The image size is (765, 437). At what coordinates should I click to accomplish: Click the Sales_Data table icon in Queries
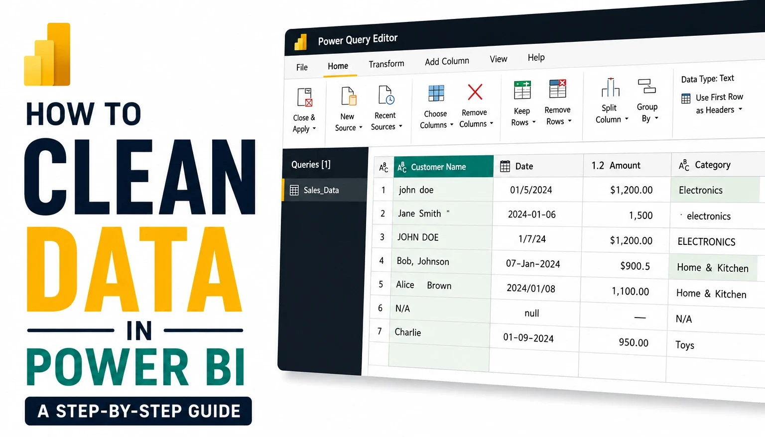[294, 190]
